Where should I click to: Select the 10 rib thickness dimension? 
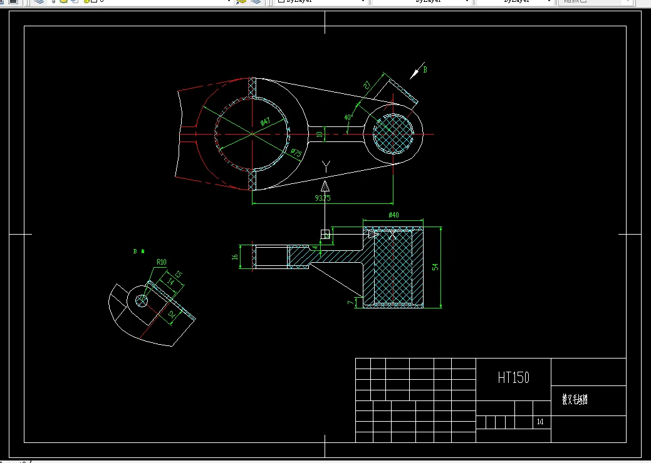(320, 135)
